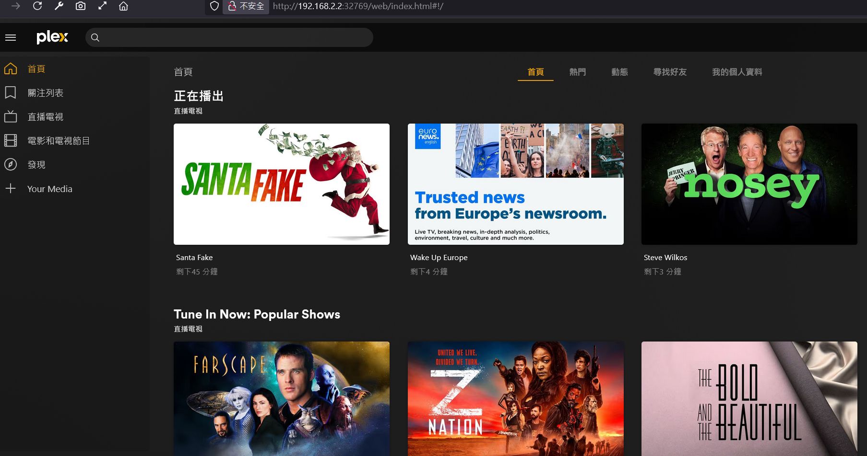Click the plus icon beside Your Media
The image size is (867, 456).
[x=11, y=188]
